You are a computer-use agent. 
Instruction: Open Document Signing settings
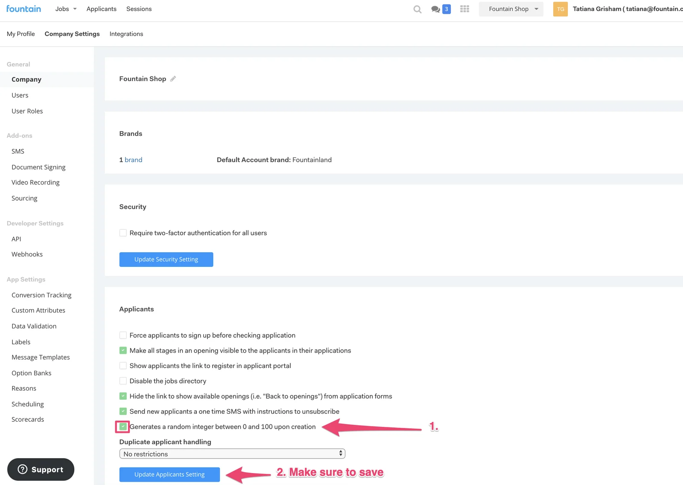(x=38, y=167)
